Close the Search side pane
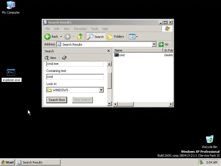The image size is (221, 166). tap(109, 51)
